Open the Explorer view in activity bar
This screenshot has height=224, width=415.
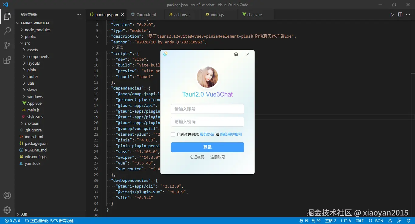pos(7,16)
